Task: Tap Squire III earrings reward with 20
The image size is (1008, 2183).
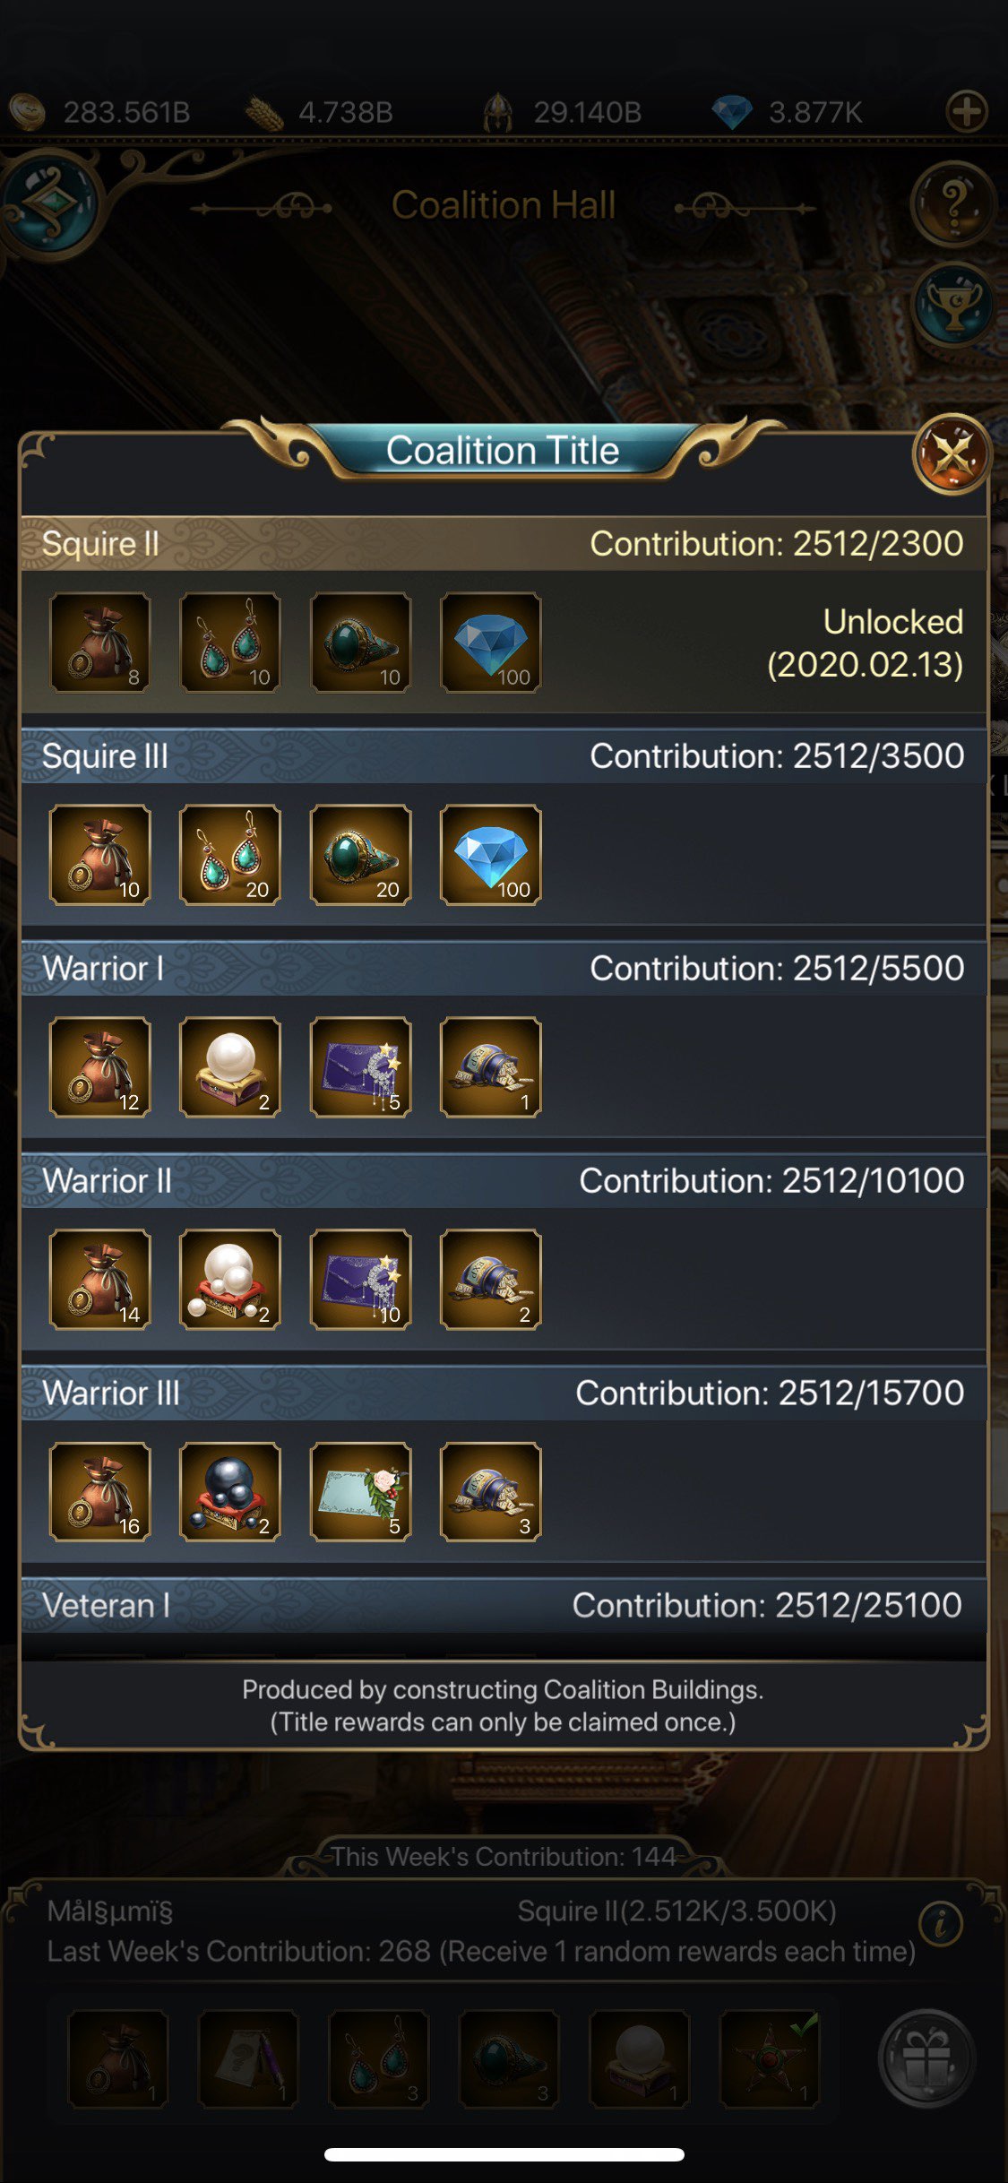Action: click(x=230, y=855)
